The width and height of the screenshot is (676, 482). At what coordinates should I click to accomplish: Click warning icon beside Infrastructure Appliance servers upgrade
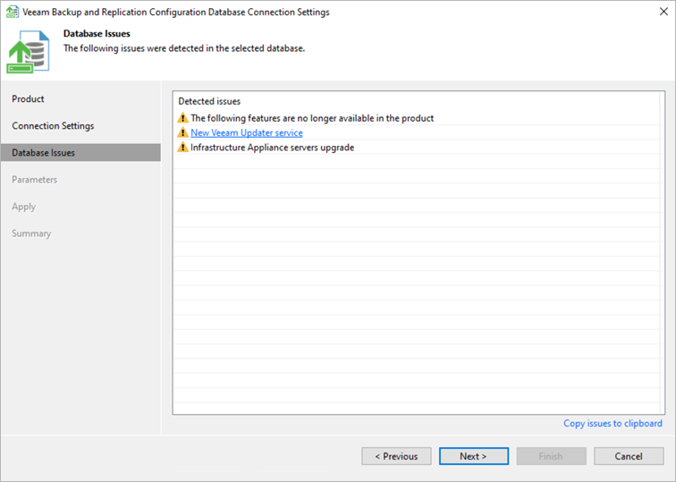[x=182, y=147]
